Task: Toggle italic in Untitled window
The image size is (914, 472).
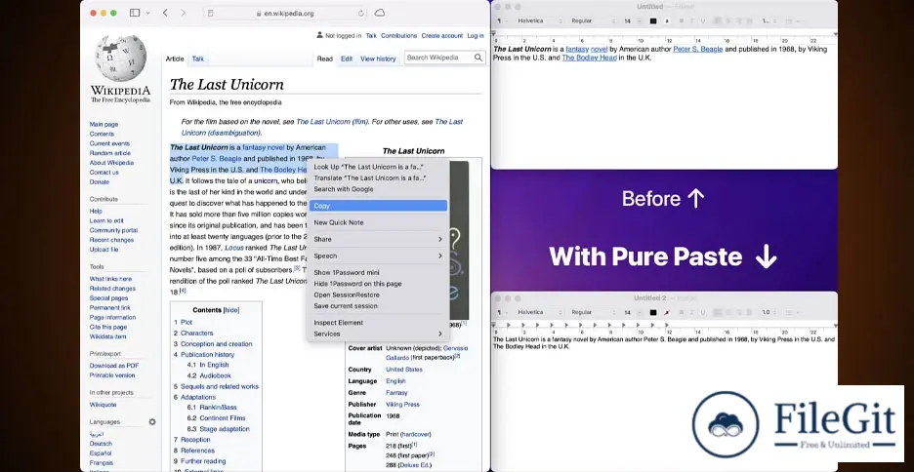Action: [692, 20]
